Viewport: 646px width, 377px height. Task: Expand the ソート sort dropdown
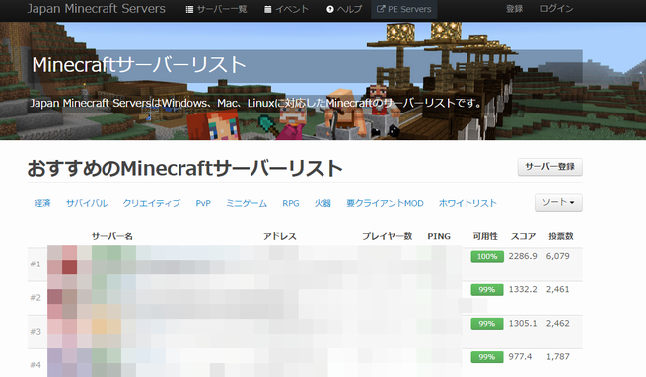pyautogui.click(x=558, y=203)
